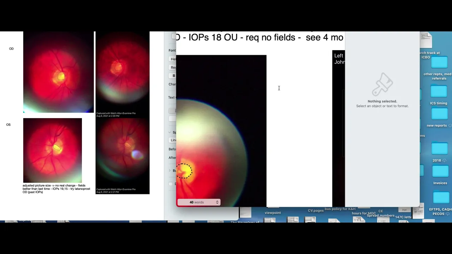
Task: Open the 'ICS timing' folder on desktop
Action: (x=439, y=92)
